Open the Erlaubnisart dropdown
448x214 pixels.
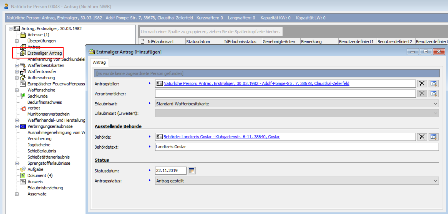436,104
